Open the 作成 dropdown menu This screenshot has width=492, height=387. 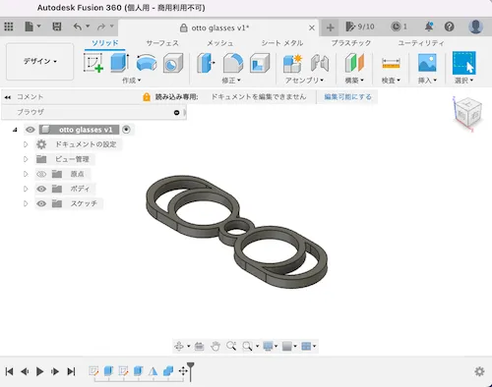click(x=132, y=81)
